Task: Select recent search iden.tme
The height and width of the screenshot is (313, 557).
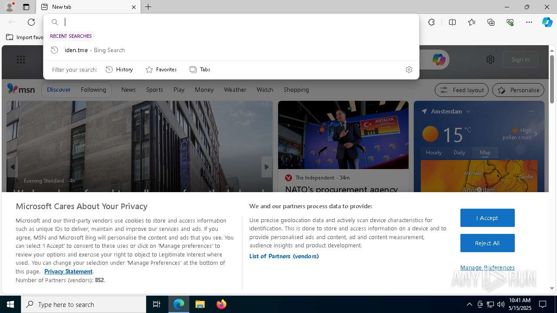Action: pyautogui.click(x=231, y=50)
